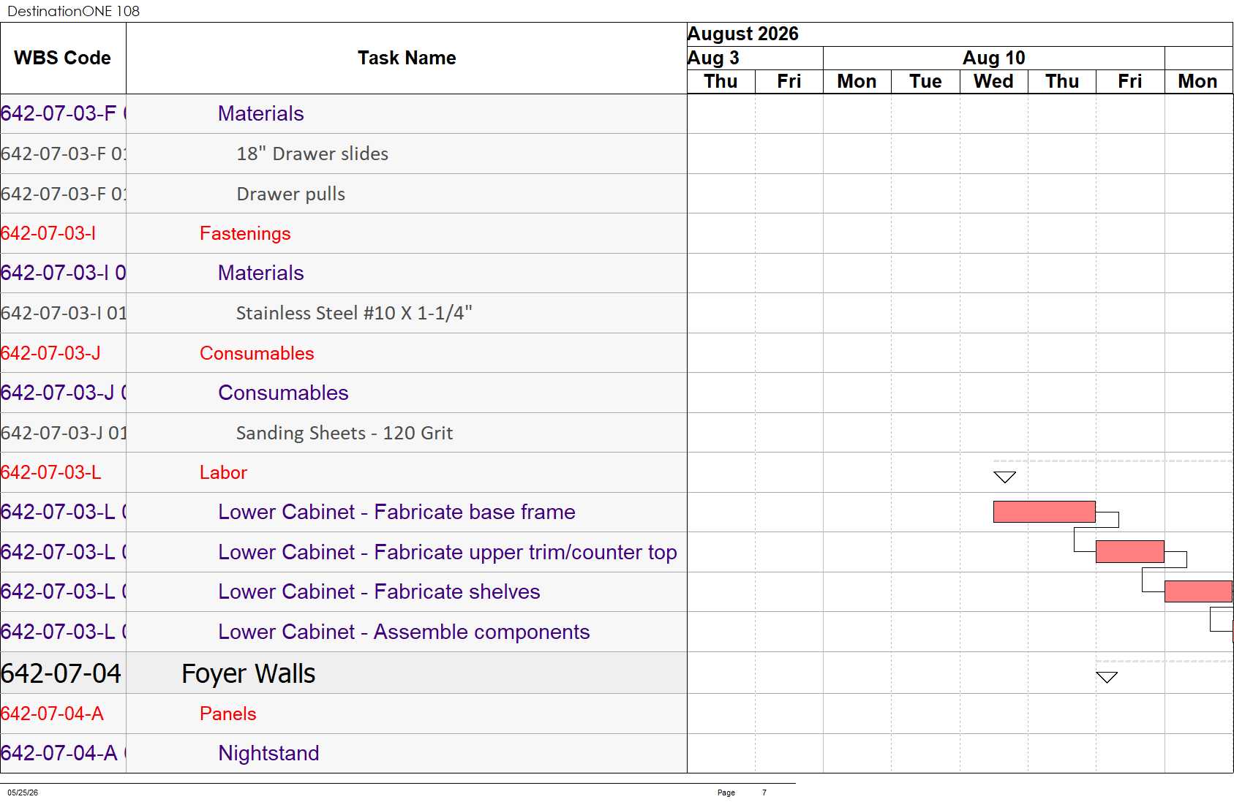Select the Aug 10 week header

click(993, 58)
